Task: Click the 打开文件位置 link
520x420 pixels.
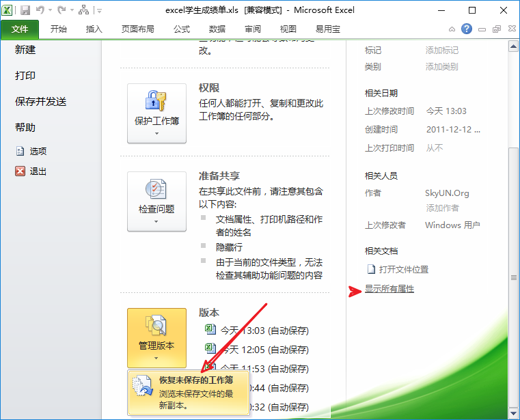Action: tap(404, 270)
